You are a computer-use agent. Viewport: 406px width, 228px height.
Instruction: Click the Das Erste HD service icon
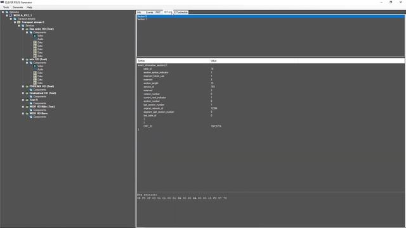27,29
